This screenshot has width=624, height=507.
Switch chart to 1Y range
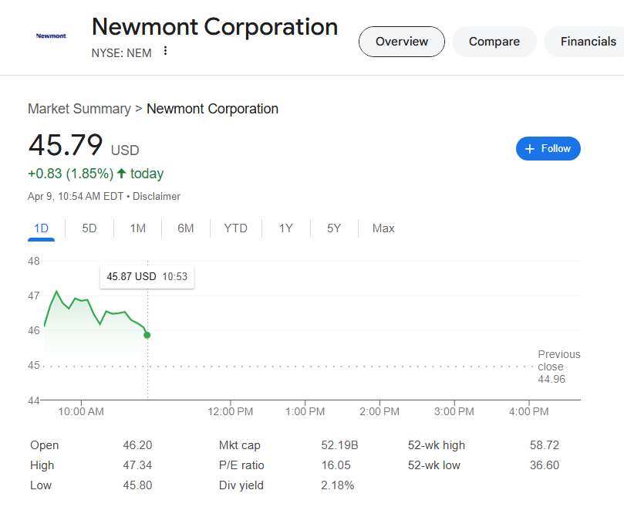point(285,228)
